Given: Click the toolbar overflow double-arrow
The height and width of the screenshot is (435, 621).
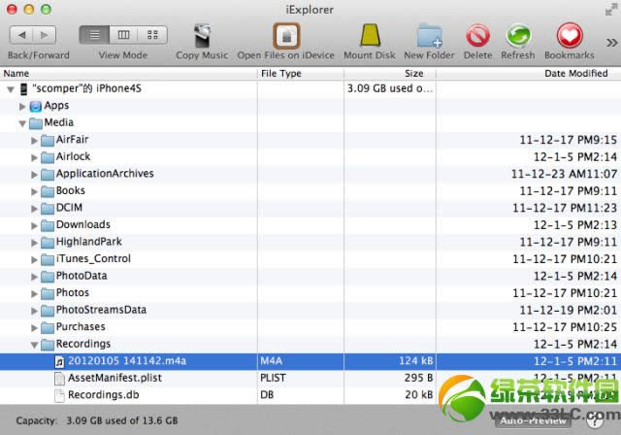Looking at the screenshot, I should [611, 43].
